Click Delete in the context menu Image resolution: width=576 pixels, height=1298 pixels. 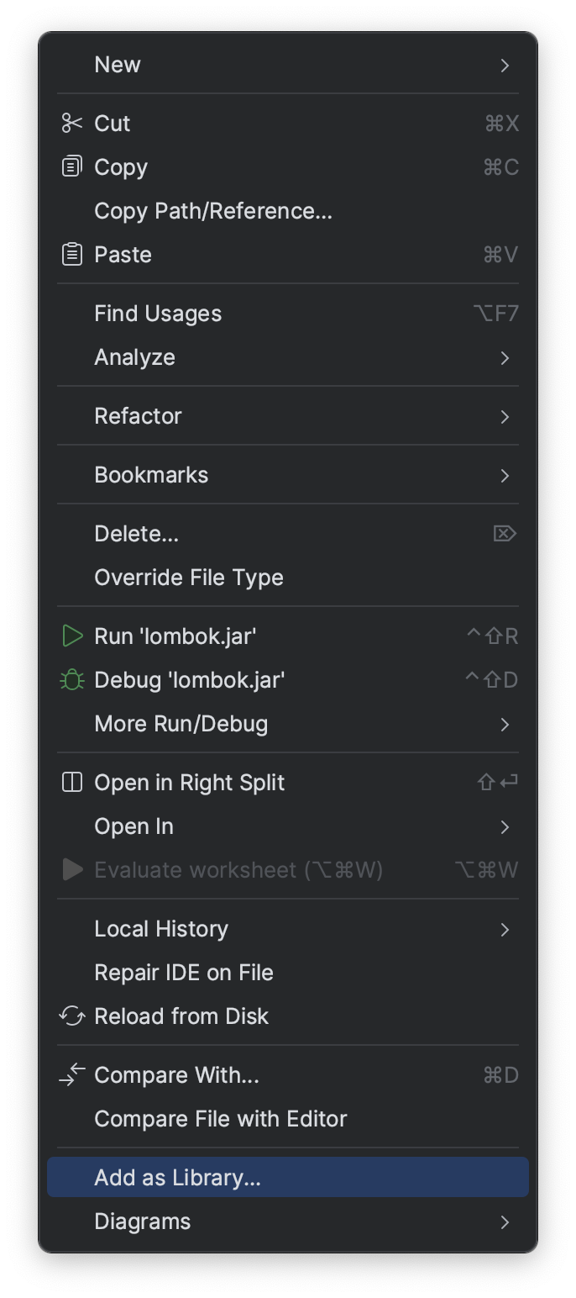136,533
